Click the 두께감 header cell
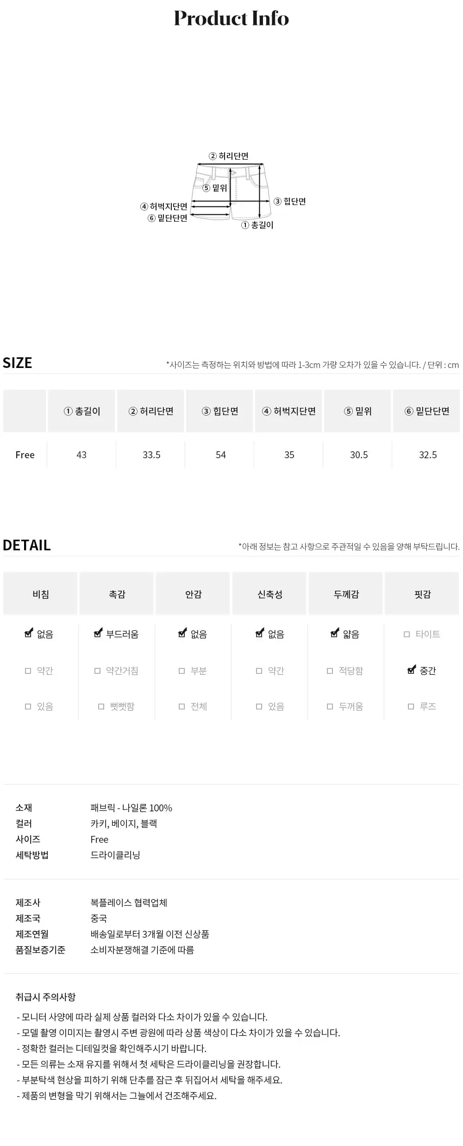463x1146 pixels. coord(346,594)
